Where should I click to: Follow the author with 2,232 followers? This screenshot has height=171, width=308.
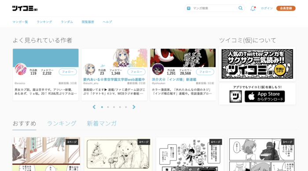(x=68, y=72)
